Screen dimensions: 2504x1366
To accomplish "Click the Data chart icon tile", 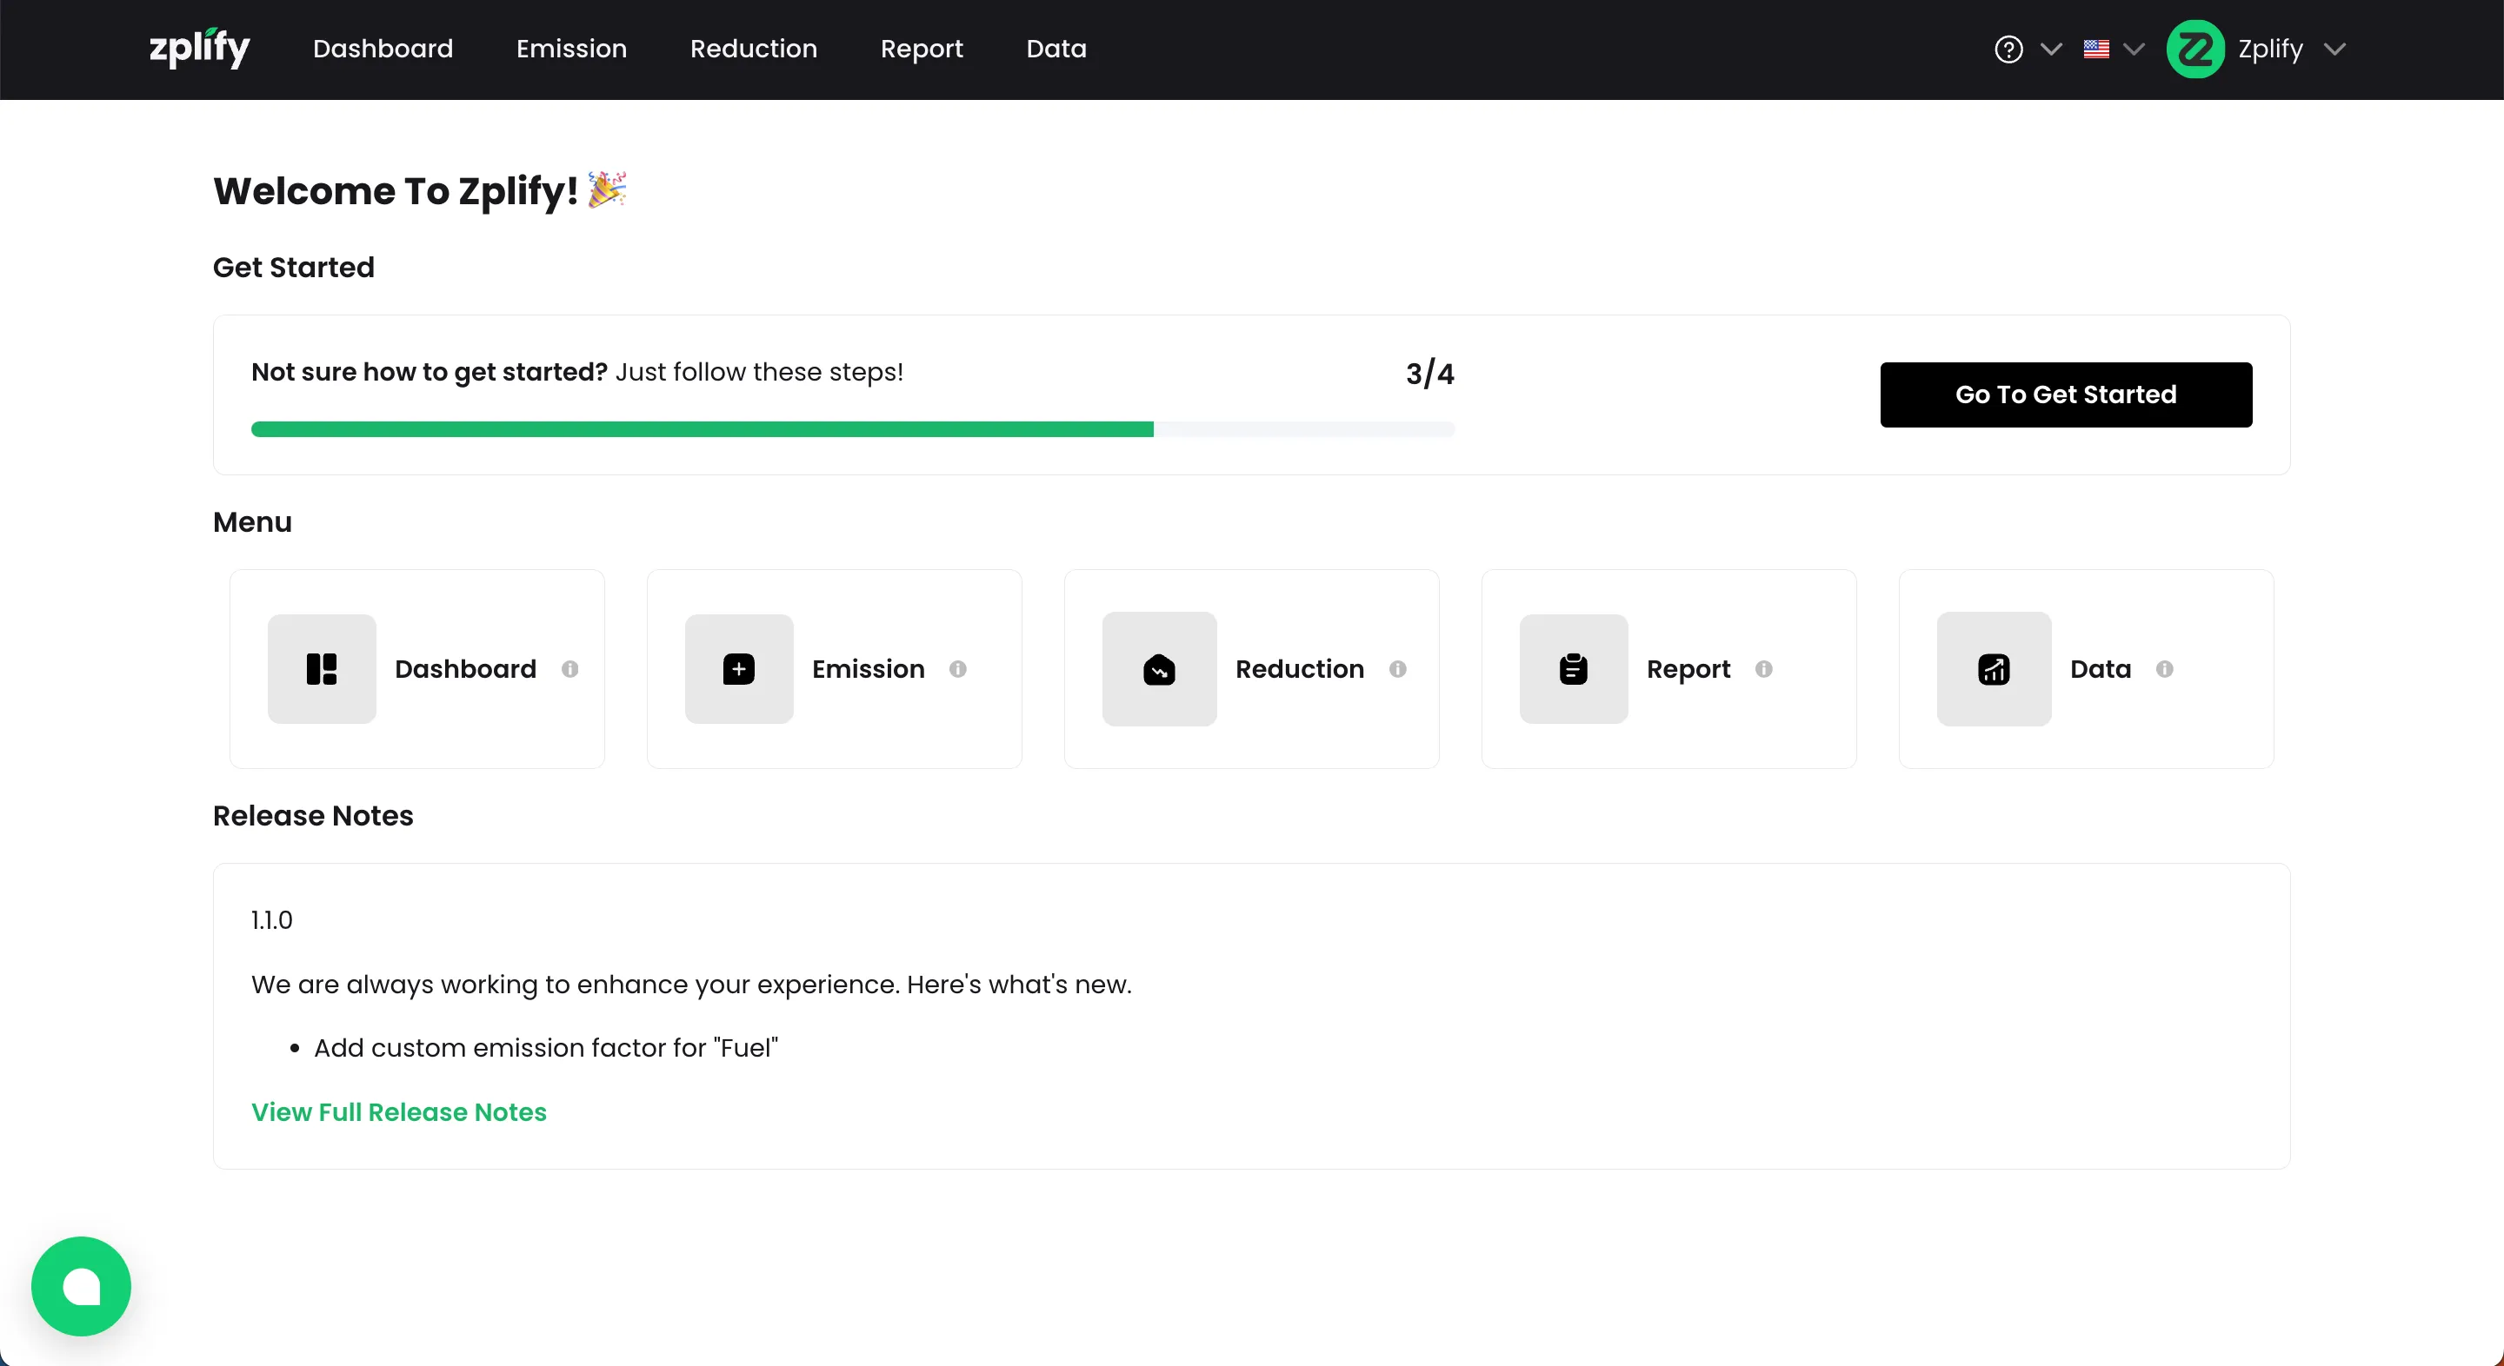I will [x=1994, y=668].
